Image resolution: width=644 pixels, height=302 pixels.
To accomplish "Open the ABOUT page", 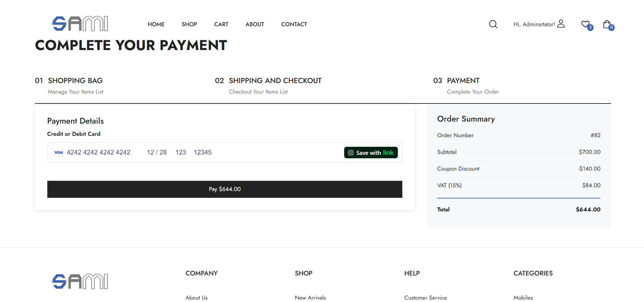I will 255,24.
